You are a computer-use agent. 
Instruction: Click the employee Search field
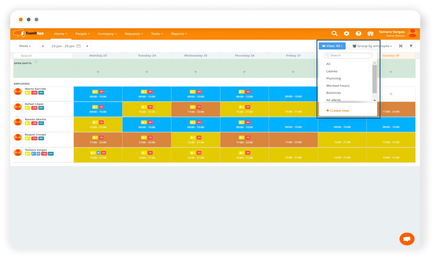(43, 56)
